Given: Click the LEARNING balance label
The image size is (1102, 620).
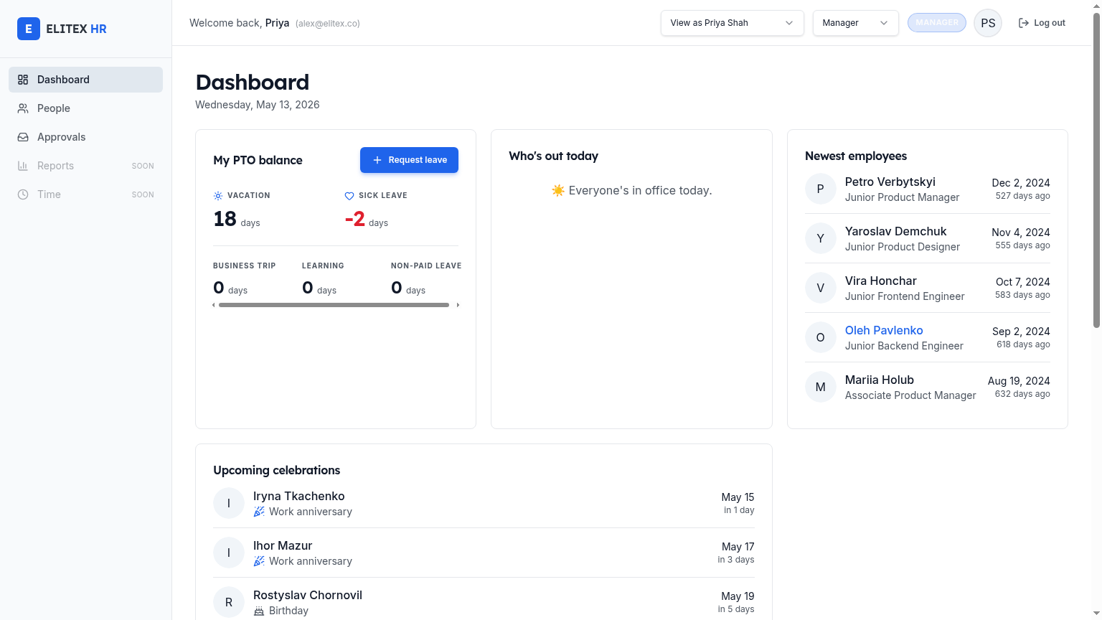Looking at the screenshot, I should (323, 266).
